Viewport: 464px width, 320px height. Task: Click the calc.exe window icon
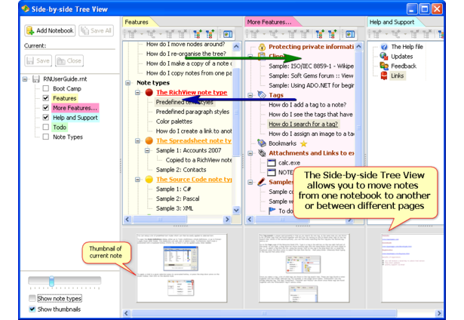(272, 163)
